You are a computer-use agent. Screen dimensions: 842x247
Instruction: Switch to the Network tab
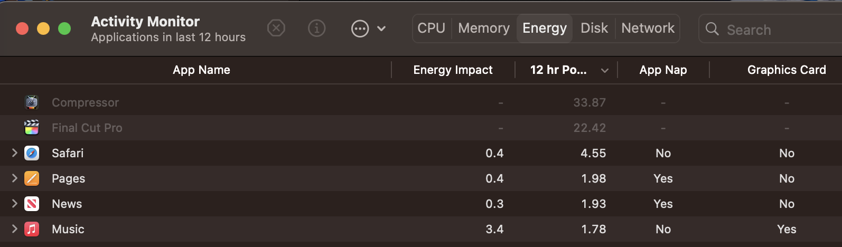point(648,28)
